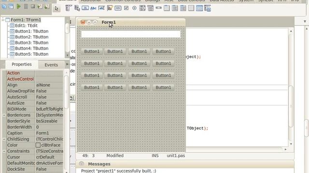Image resolution: width=309 pixels, height=173 pixels.
Task: Pick the TLabel (Abc) component icon
Action: coord(93,8)
